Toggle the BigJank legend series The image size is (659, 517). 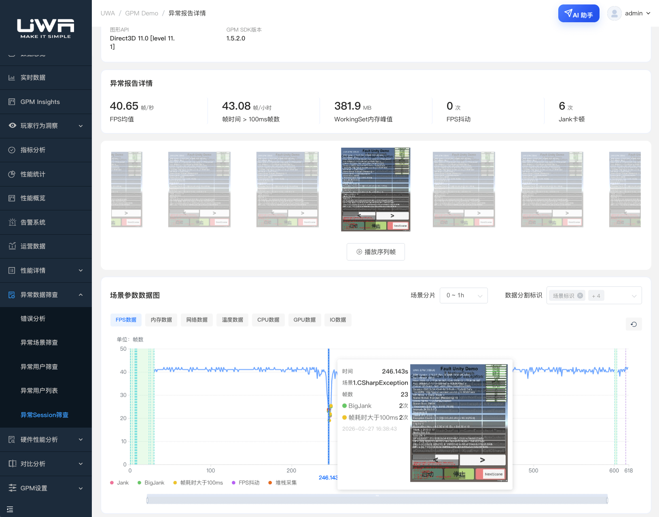pos(151,483)
